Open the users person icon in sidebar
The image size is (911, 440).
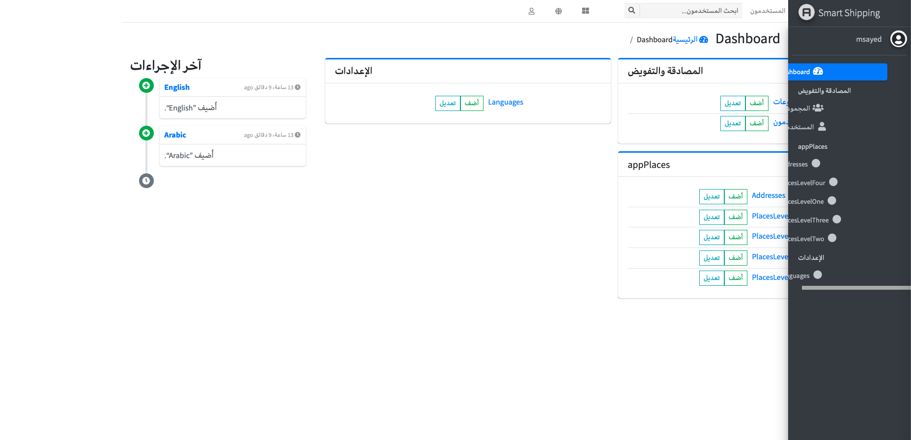(822, 127)
